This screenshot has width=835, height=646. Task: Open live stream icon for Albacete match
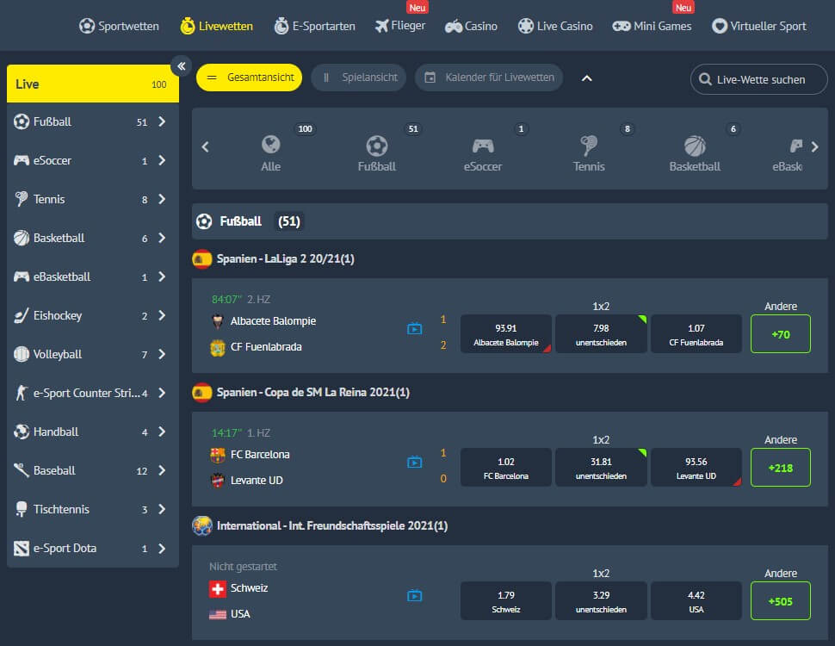(414, 328)
